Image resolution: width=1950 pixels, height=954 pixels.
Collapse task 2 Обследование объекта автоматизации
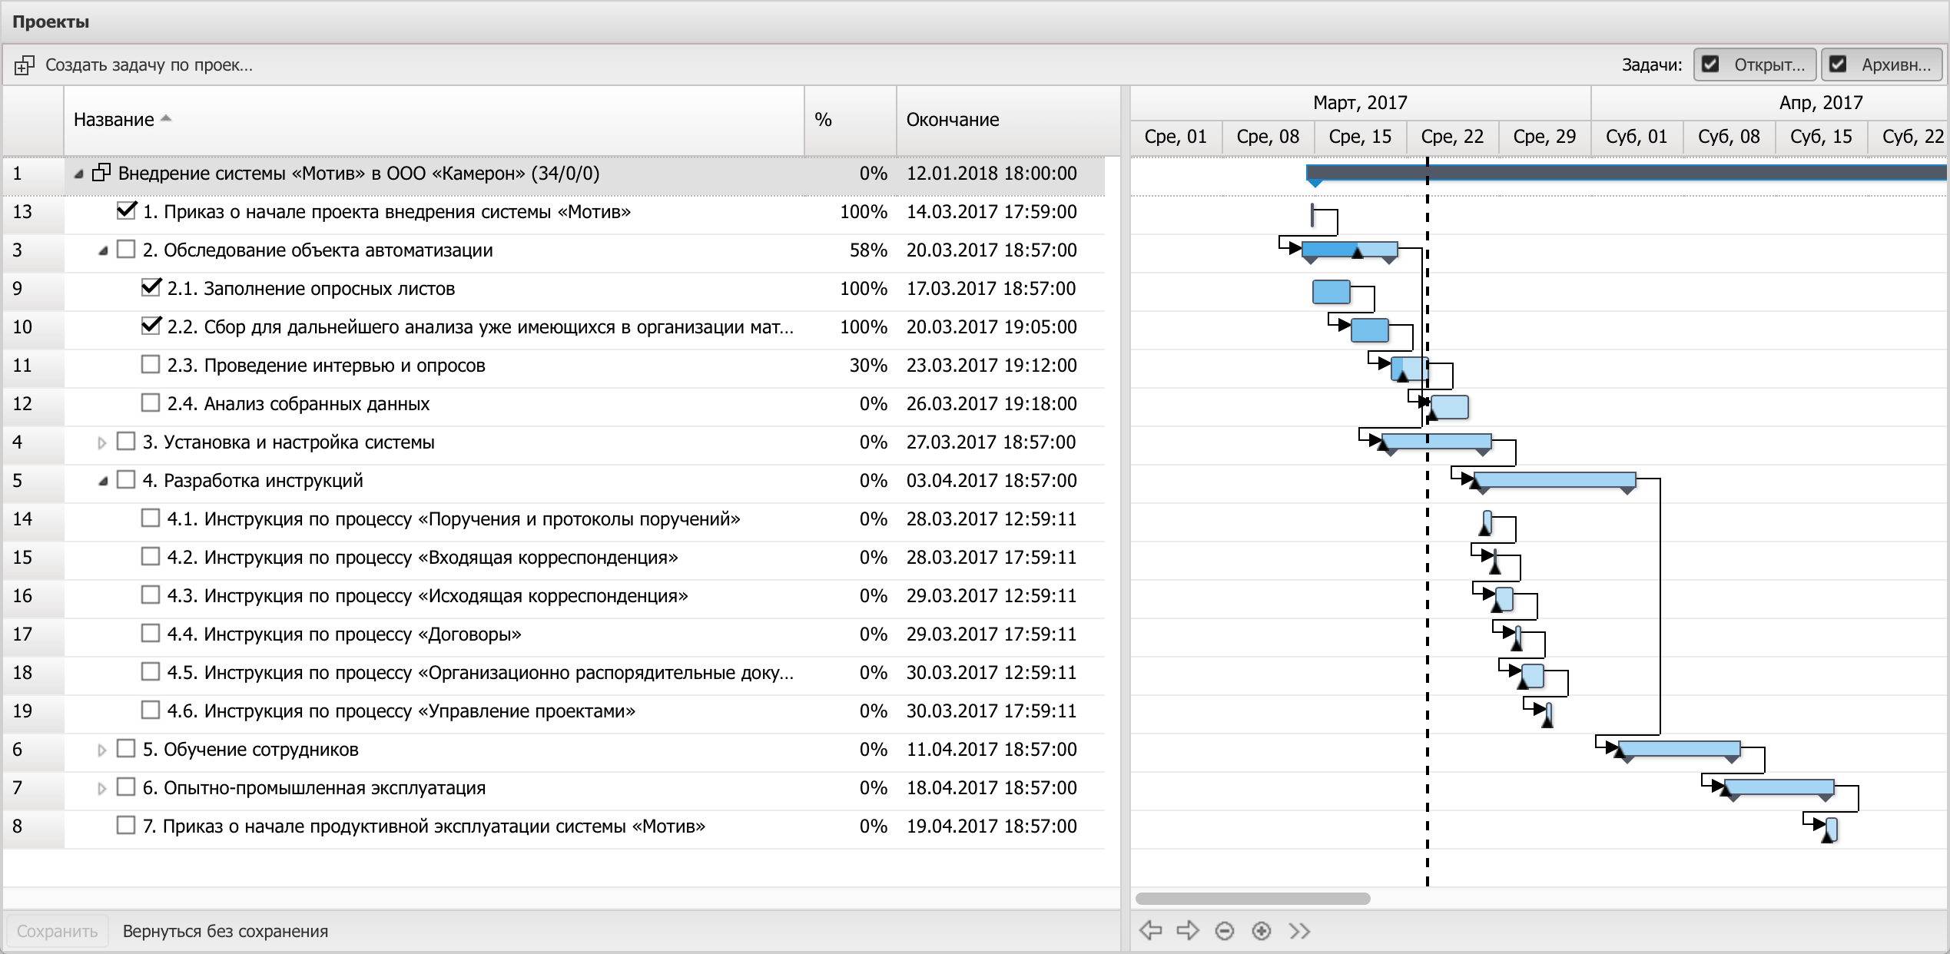tap(103, 251)
